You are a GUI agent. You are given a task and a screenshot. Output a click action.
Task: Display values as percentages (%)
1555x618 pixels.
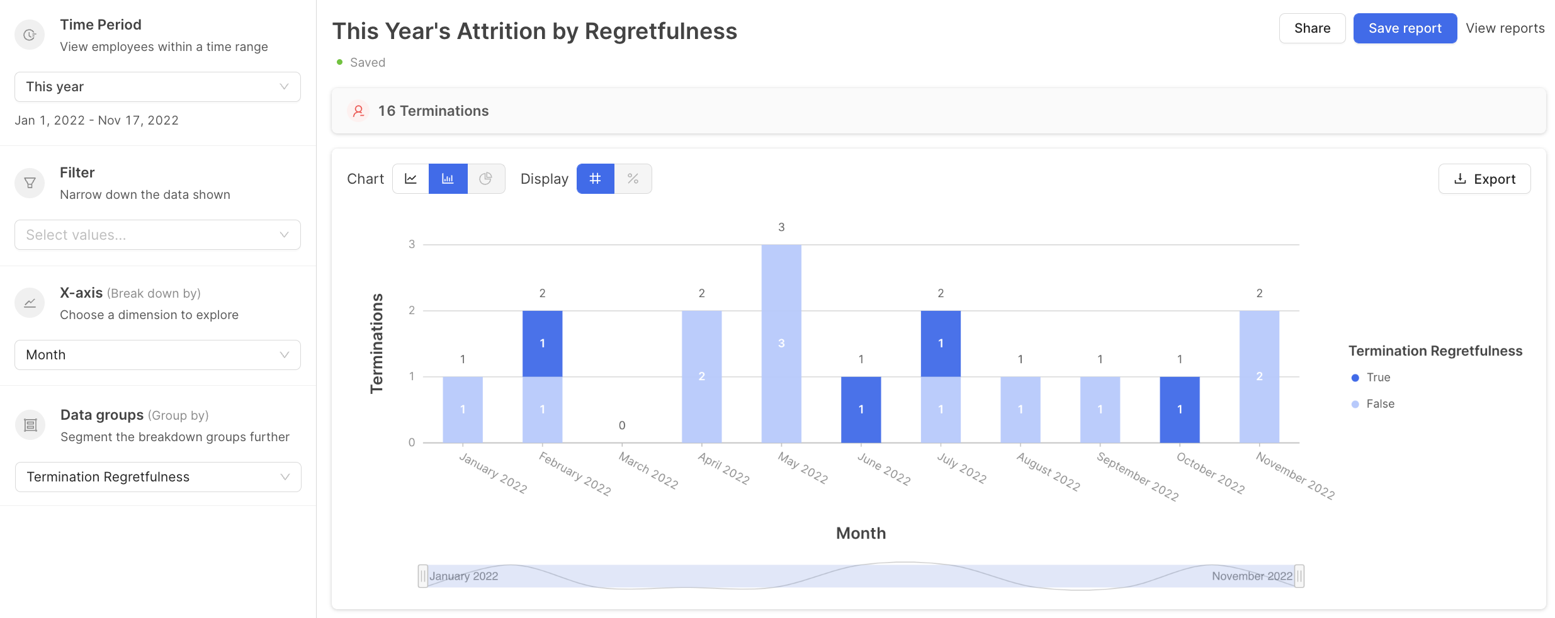click(x=633, y=179)
